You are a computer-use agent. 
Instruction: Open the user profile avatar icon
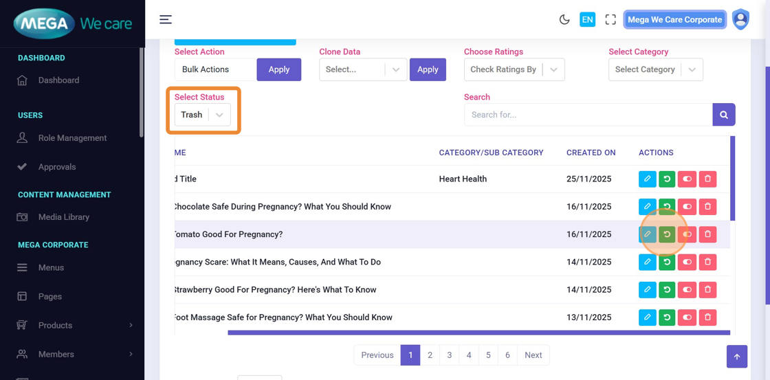740,19
